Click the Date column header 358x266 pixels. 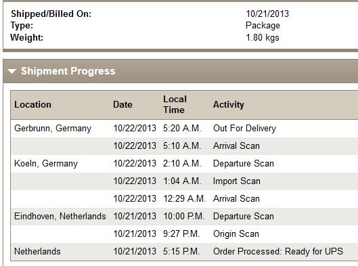click(x=123, y=105)
